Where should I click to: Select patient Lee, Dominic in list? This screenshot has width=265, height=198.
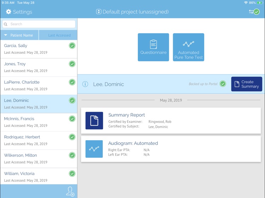[39, 104]
